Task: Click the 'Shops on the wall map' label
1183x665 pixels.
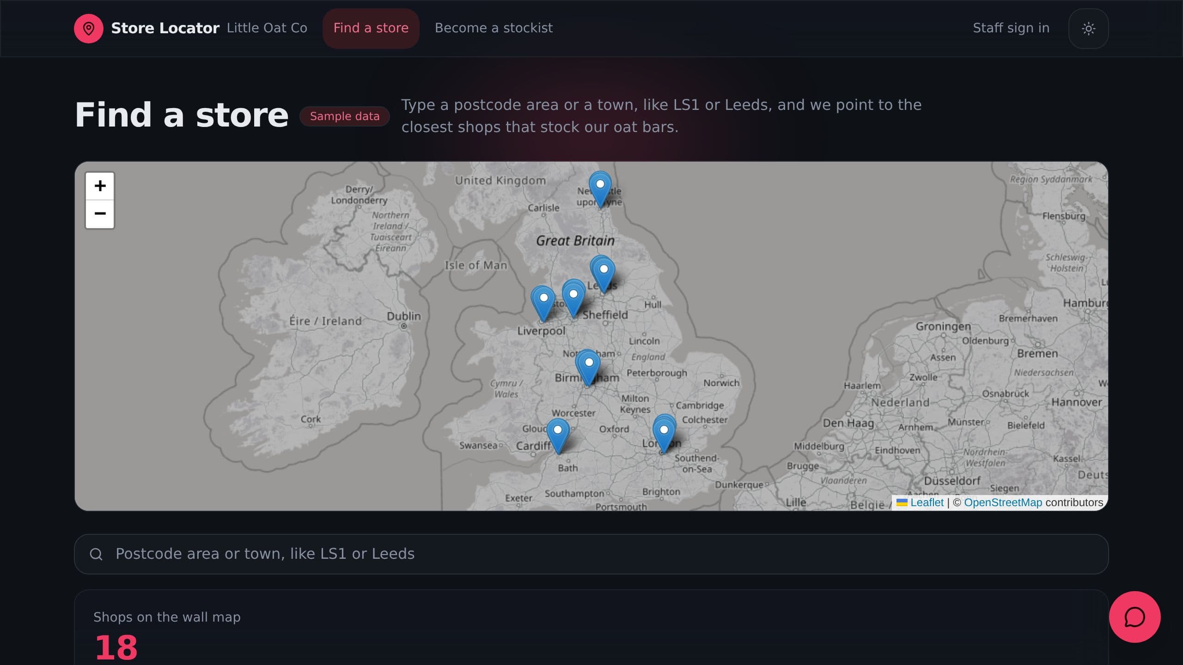Action: coord(167,617)
